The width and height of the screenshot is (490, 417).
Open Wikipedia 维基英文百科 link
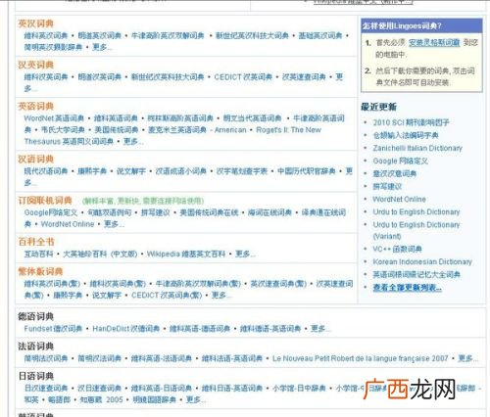point(186,254)
